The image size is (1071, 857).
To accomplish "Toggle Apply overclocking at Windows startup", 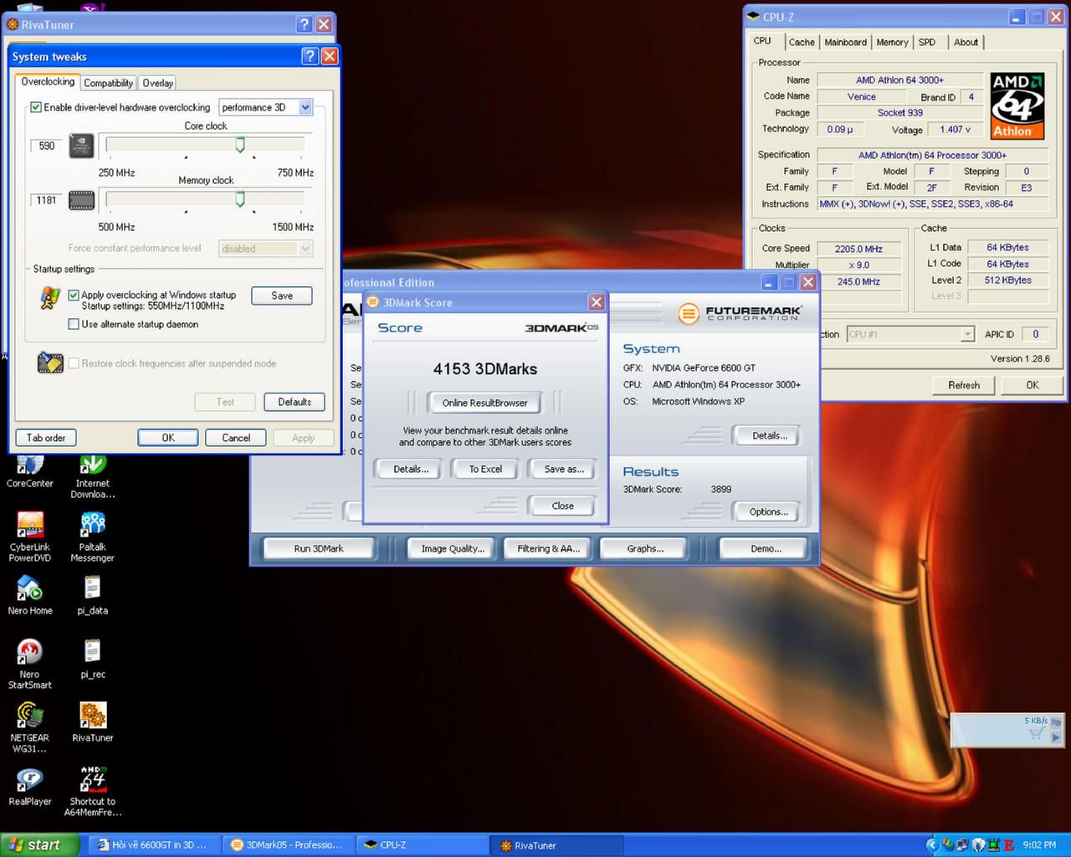I will click(74, 295).
